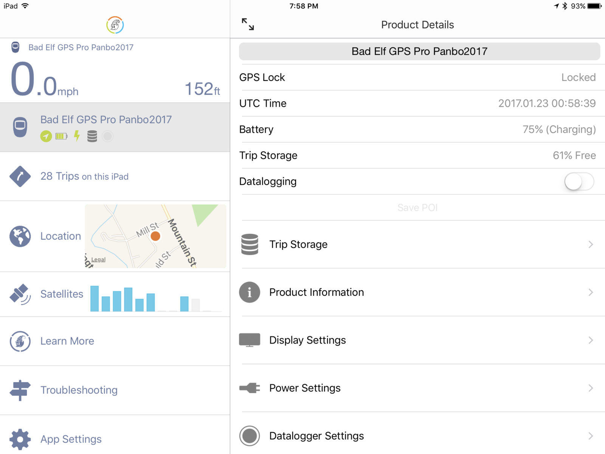Screen dimensions: 605x454
Task: Click the small GPS device icon beside header name
Action: click(x=15, y=47)
